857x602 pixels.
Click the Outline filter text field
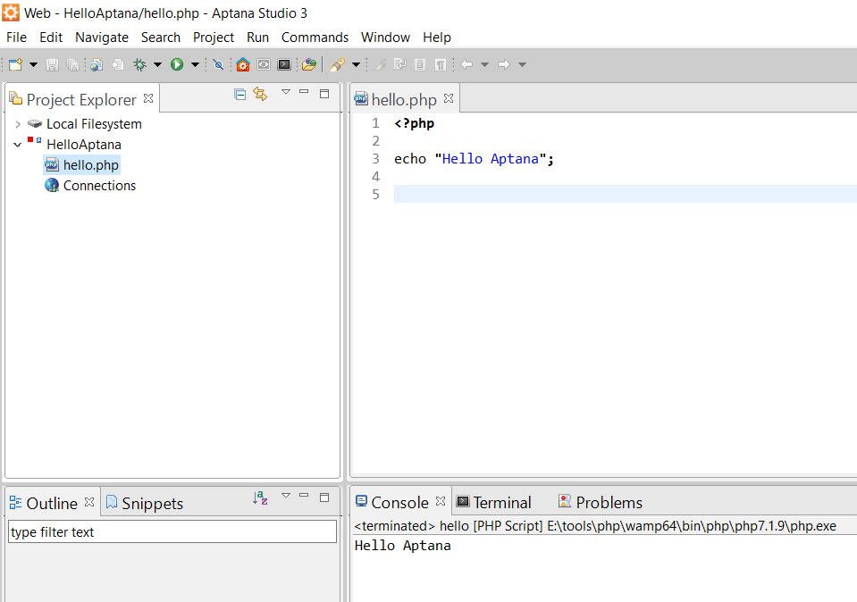(172, 531)
